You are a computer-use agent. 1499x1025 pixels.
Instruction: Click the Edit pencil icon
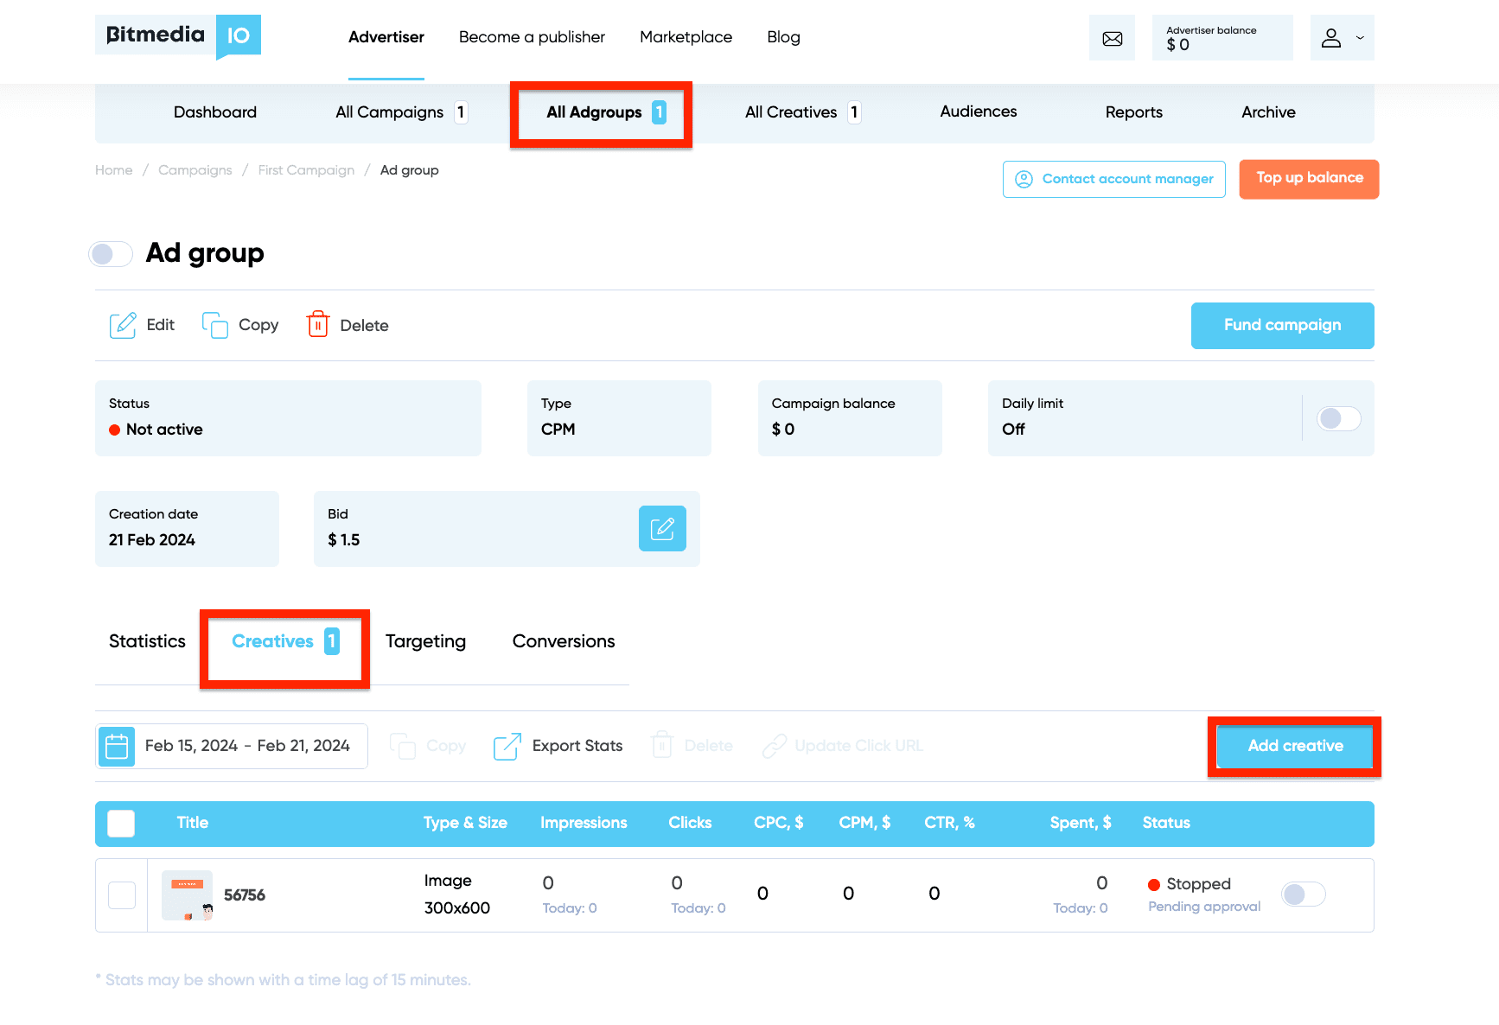click(123, 325)
